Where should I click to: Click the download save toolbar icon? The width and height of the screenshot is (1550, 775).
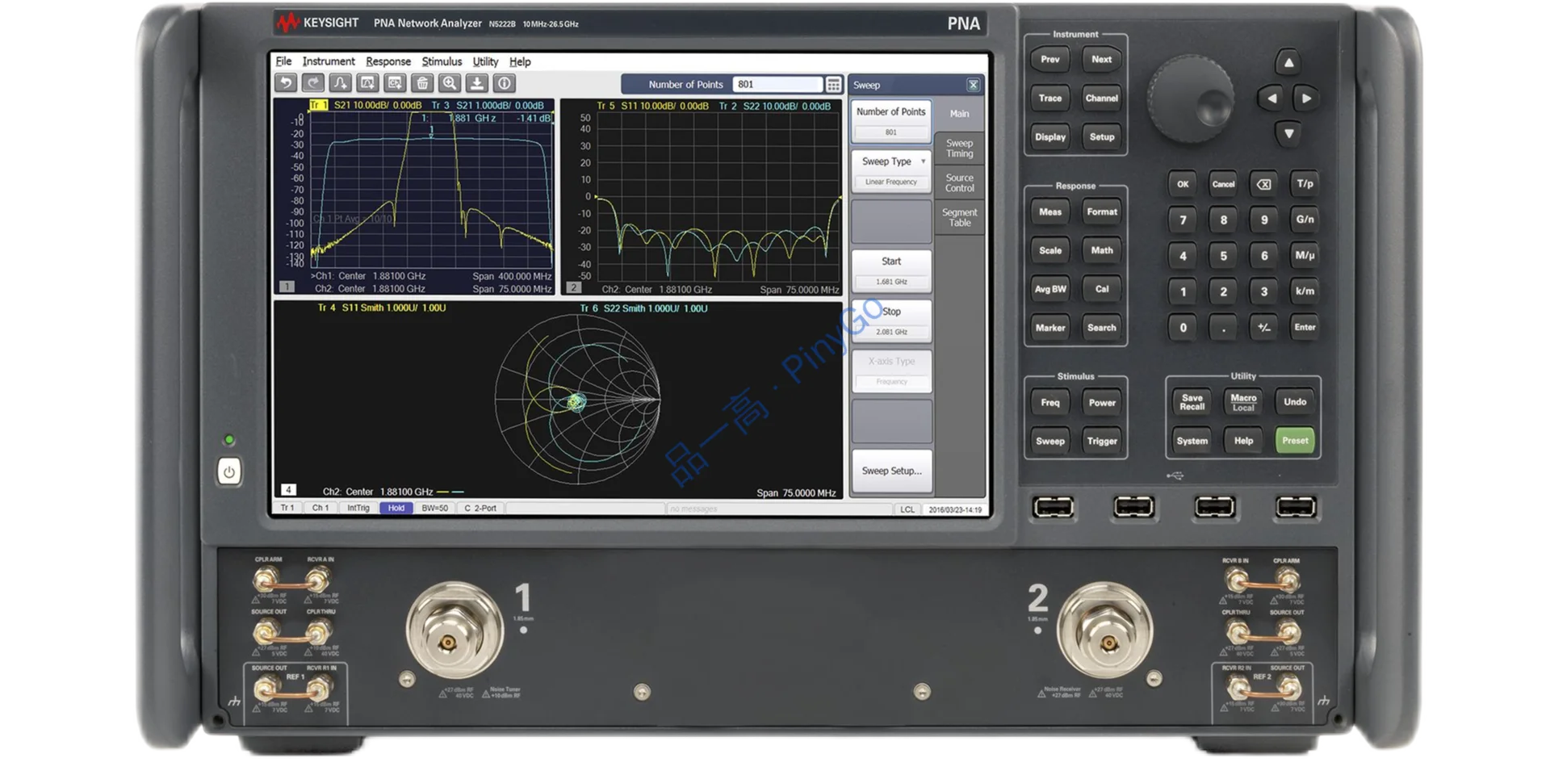pos(477,83)
